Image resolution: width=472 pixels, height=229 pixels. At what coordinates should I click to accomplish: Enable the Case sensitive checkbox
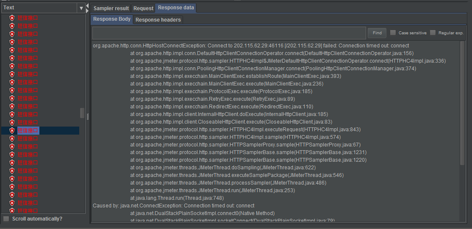393,33
